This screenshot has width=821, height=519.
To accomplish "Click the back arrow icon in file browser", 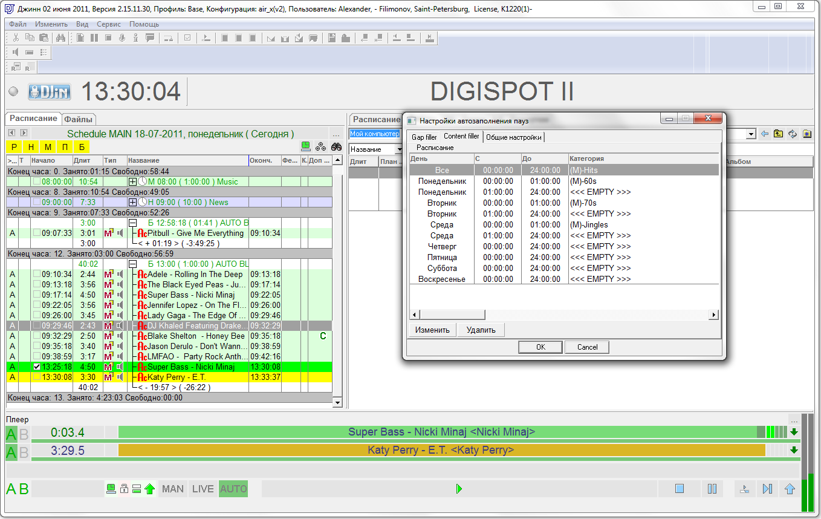I will pyautogui.click(x=765, y=134).
